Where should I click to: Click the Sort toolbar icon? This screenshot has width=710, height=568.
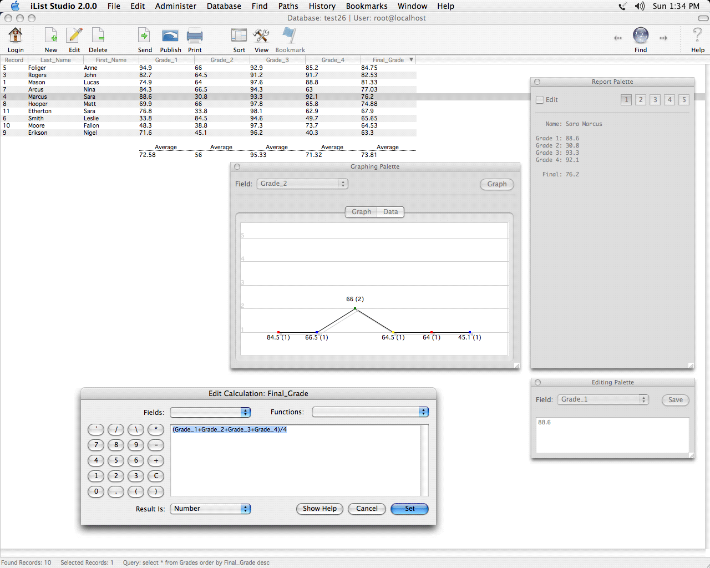(x=239, y=35)
